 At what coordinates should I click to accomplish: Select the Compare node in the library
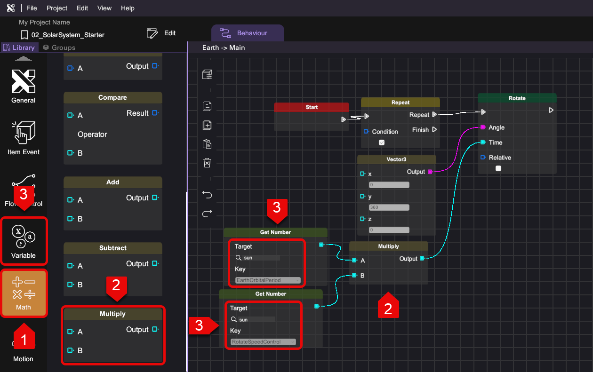[x=113, y=128]
